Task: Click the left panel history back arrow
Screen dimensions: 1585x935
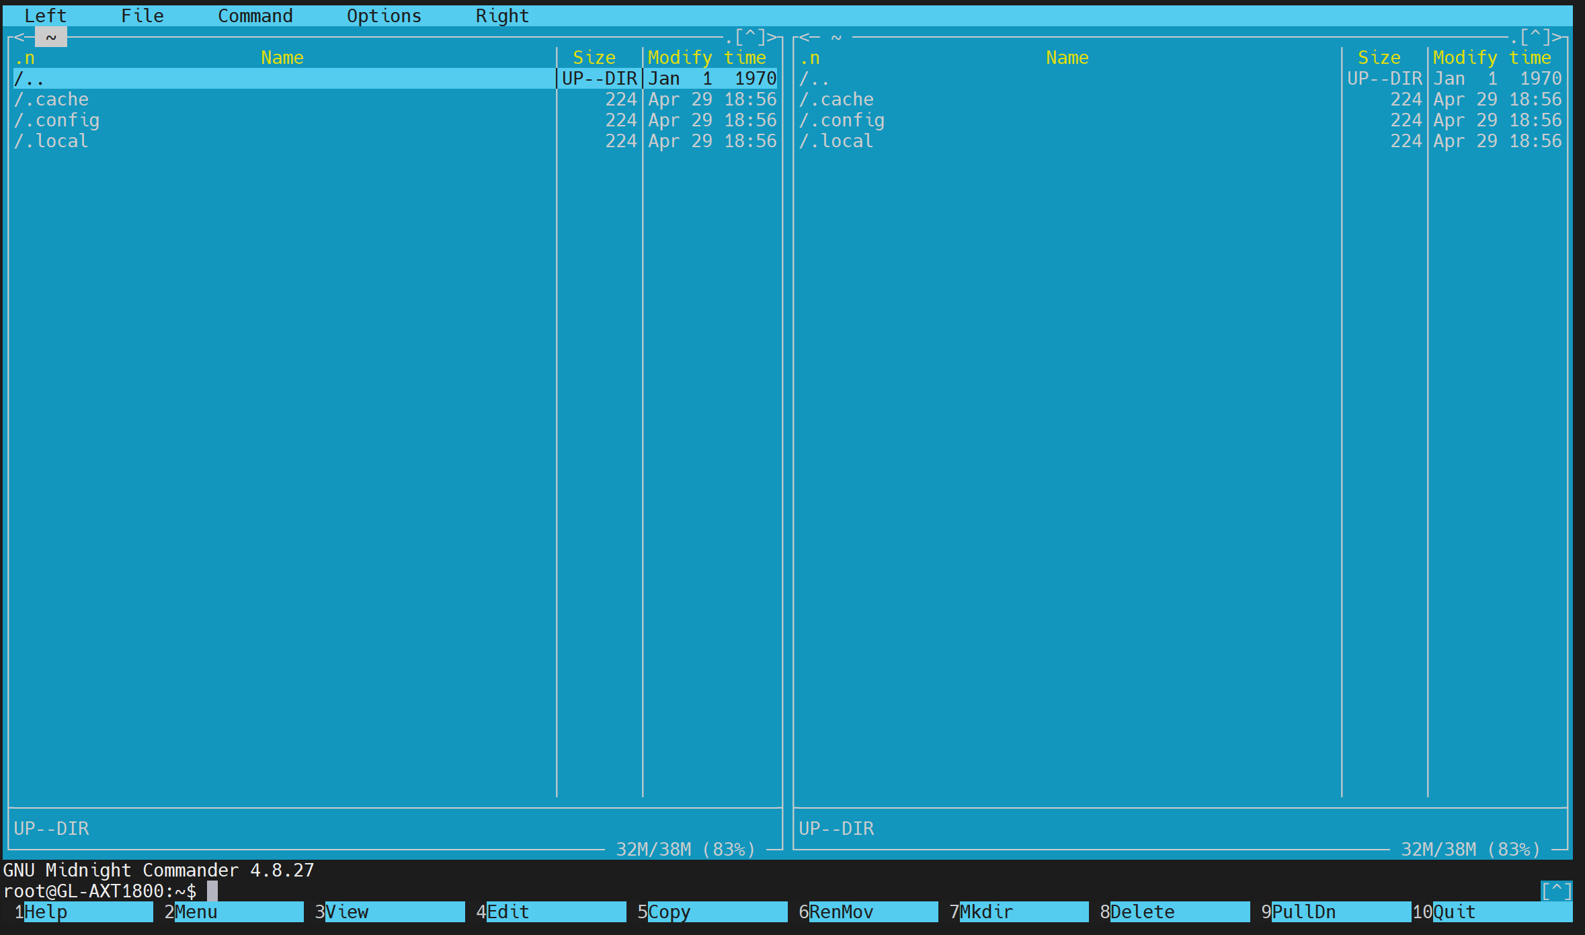Action: pos(19,37)
